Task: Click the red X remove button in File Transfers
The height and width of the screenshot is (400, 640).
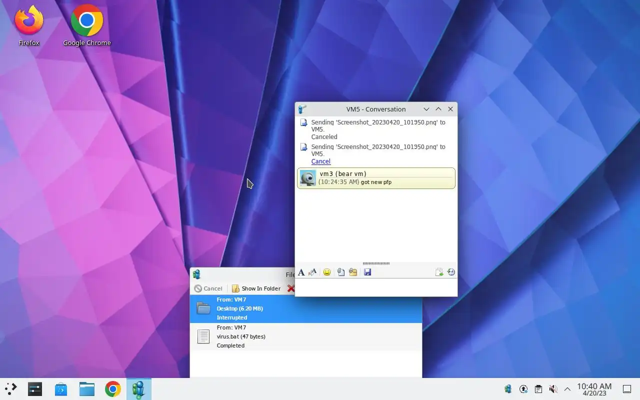Action: point(290,288)
